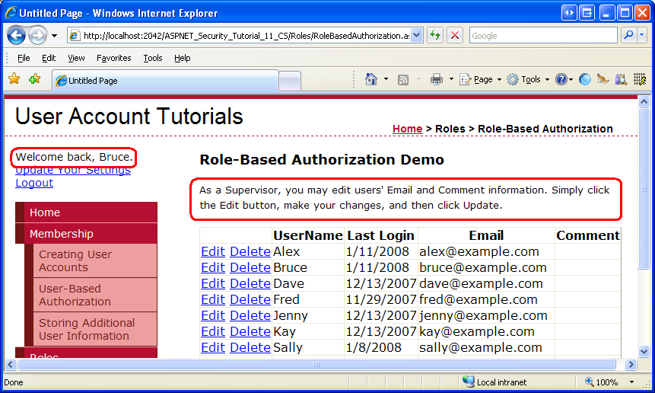
Task: Open the Help menu
Action: click(x=182, y=58)
